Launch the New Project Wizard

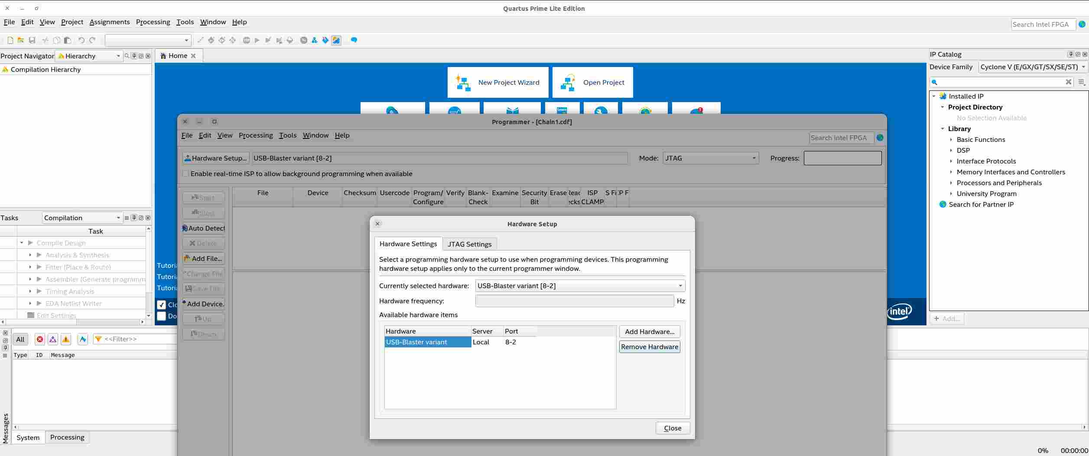[x=498, y=82]
